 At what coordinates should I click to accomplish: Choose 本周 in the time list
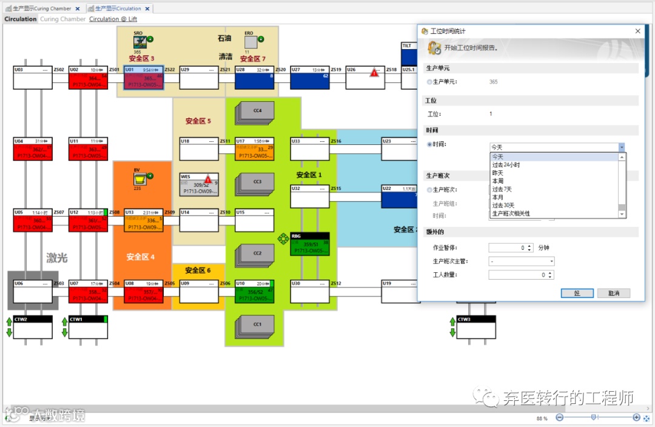coord(554,181)
